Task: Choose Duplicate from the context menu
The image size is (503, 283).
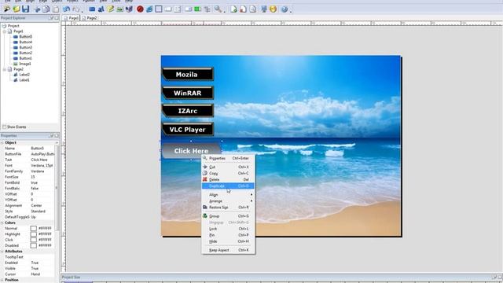Action: [228, 186]
